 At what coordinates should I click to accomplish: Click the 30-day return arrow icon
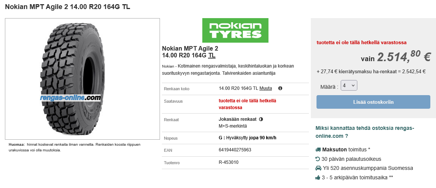coord(318,159)
